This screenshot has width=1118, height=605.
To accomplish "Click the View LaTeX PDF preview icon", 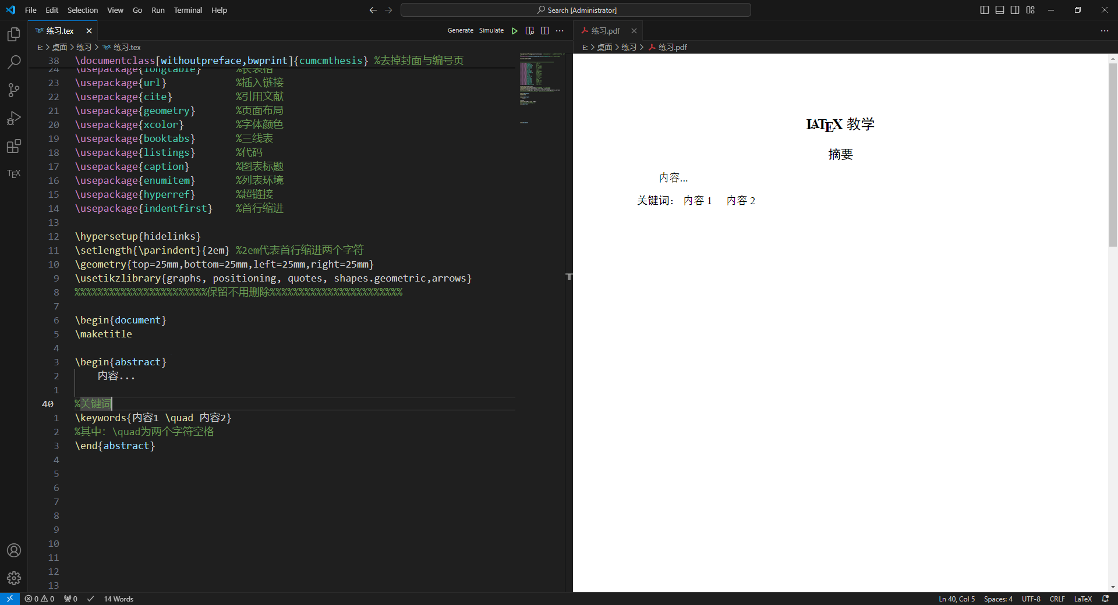I will (x=529, y=31).
